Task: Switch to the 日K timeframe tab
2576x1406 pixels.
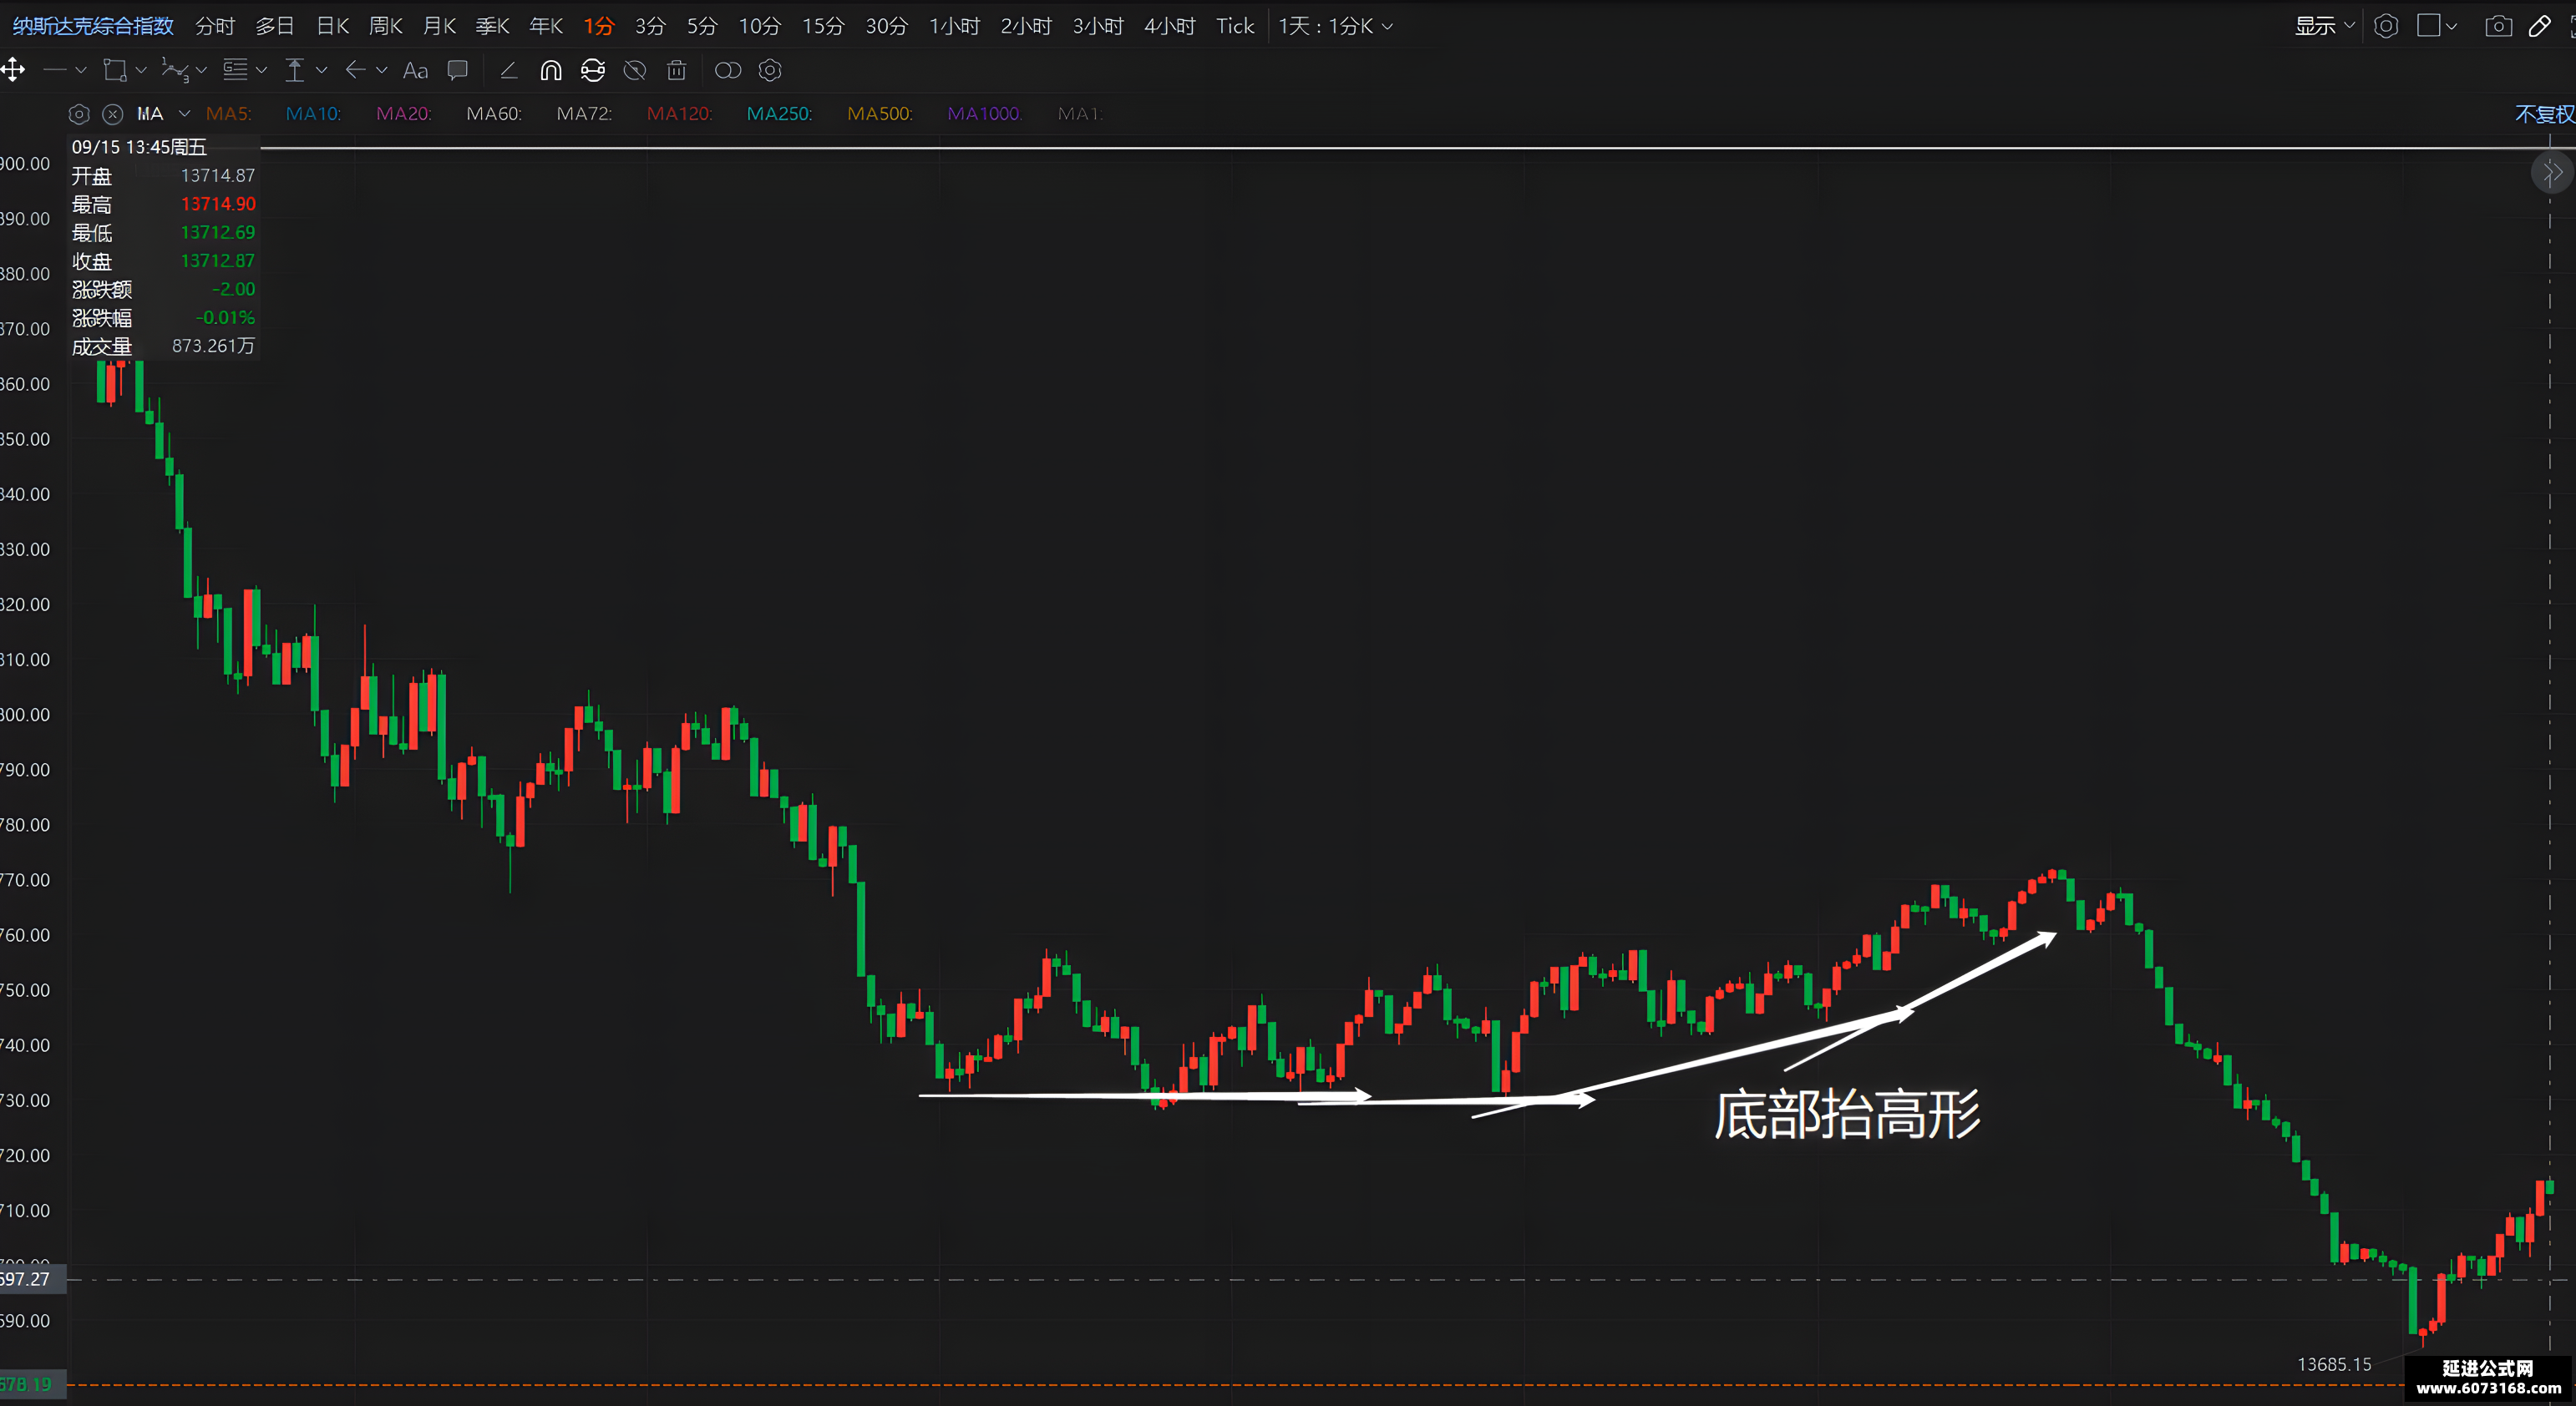Action: point(332,26)
